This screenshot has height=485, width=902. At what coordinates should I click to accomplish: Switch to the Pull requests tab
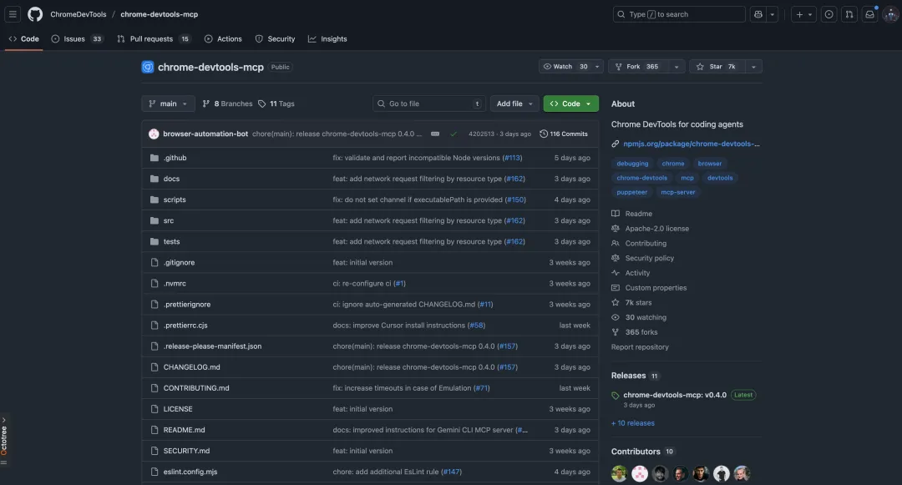tap(154, 39)
